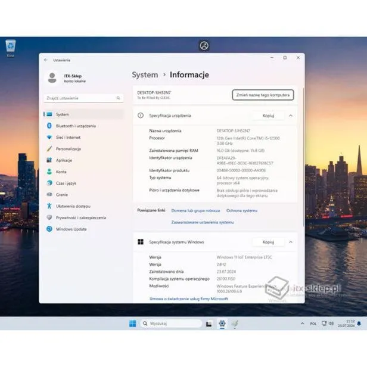
Task: Click the Windows Update icon
Action: click(x=49, y=229)
